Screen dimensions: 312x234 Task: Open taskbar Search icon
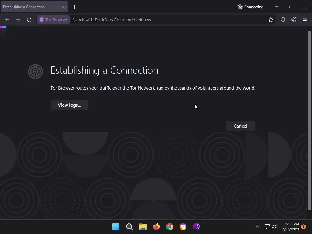(x=129, y=227)
